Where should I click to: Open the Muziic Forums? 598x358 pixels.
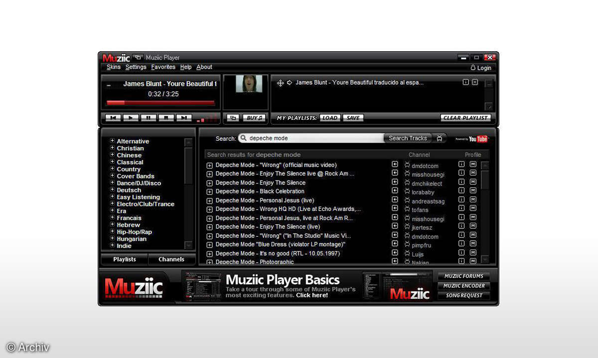[463, 276]
